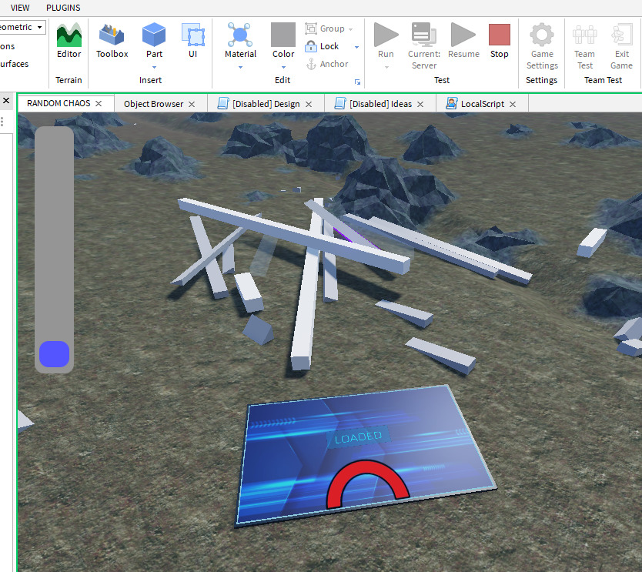Click the UI insert icon
642x572 pixels.
click(192, 41)
